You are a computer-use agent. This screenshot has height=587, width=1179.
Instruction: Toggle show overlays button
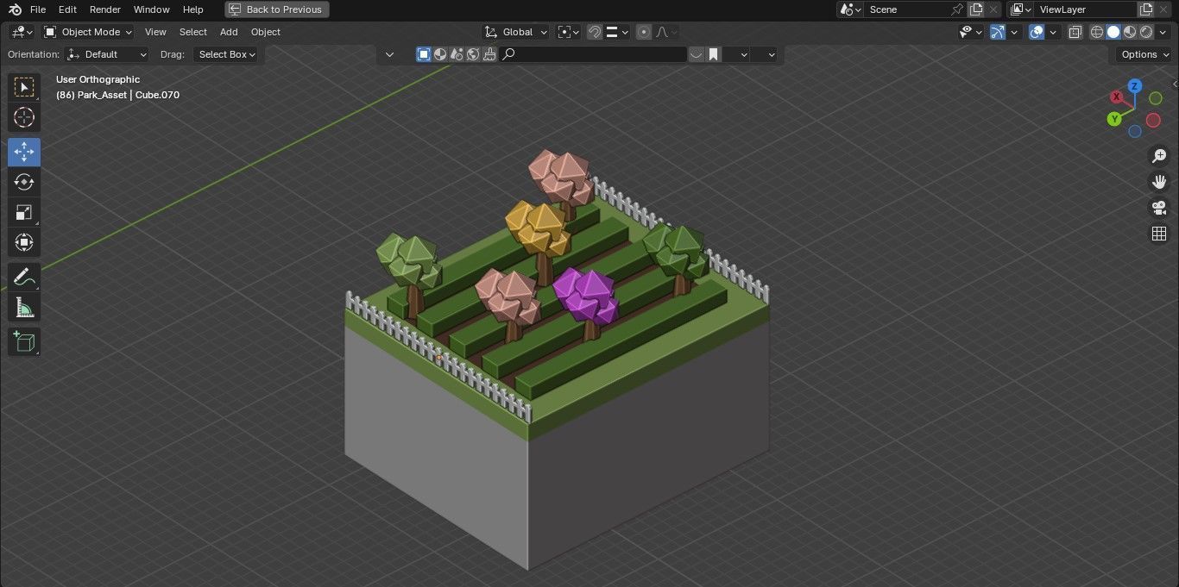pos(1037,32)
